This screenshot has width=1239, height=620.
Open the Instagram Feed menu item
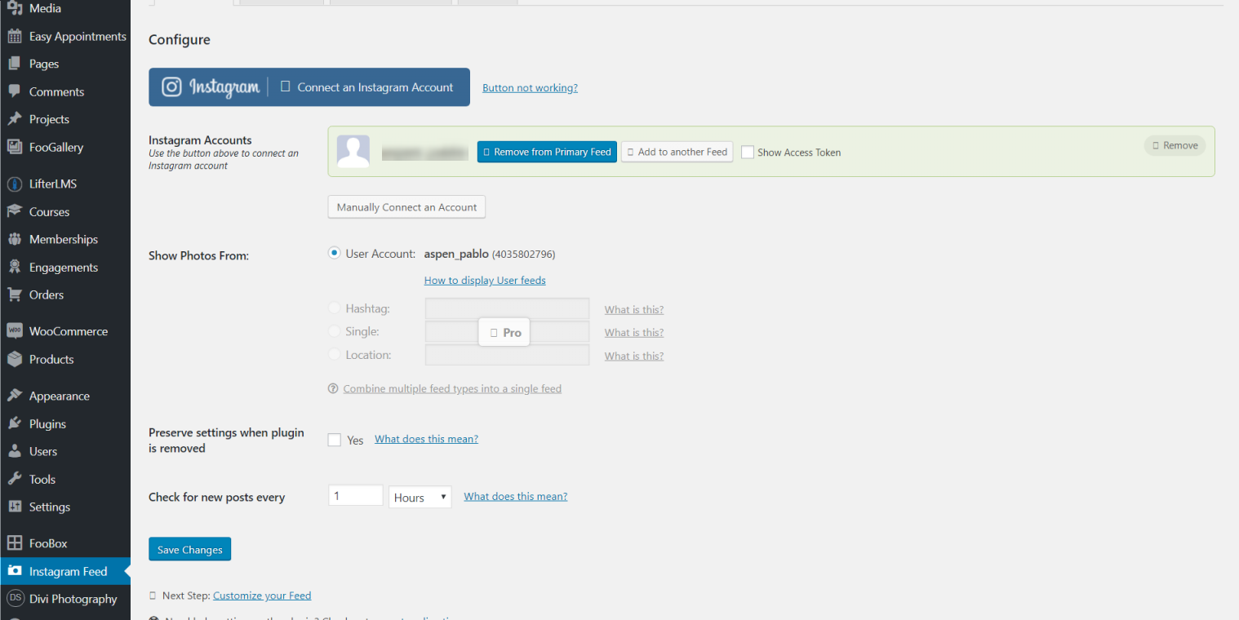click(x=65, y=571)
